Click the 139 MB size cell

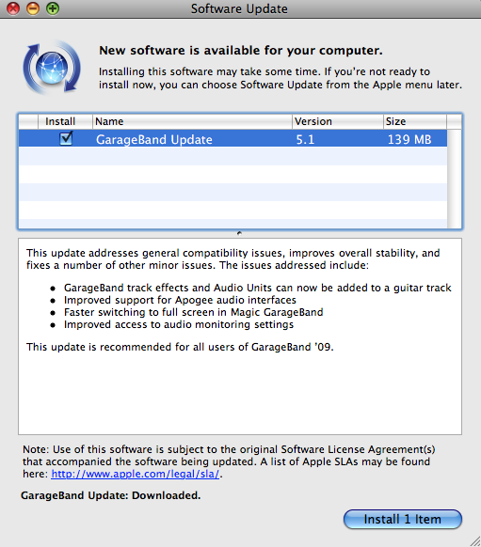point(409,139)
